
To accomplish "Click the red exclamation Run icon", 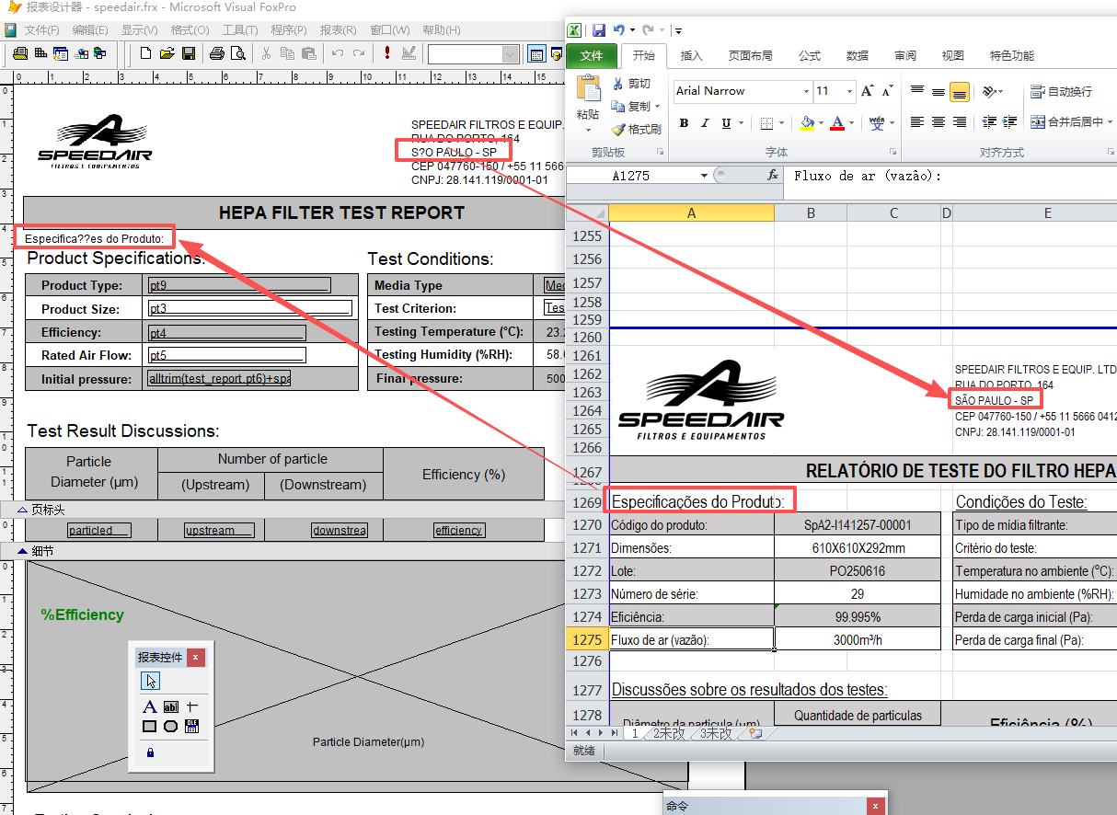I will (x=387, y=53).
